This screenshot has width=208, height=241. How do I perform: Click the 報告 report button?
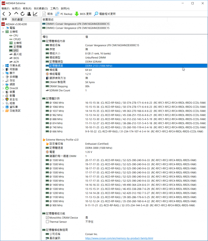point(48,14)
